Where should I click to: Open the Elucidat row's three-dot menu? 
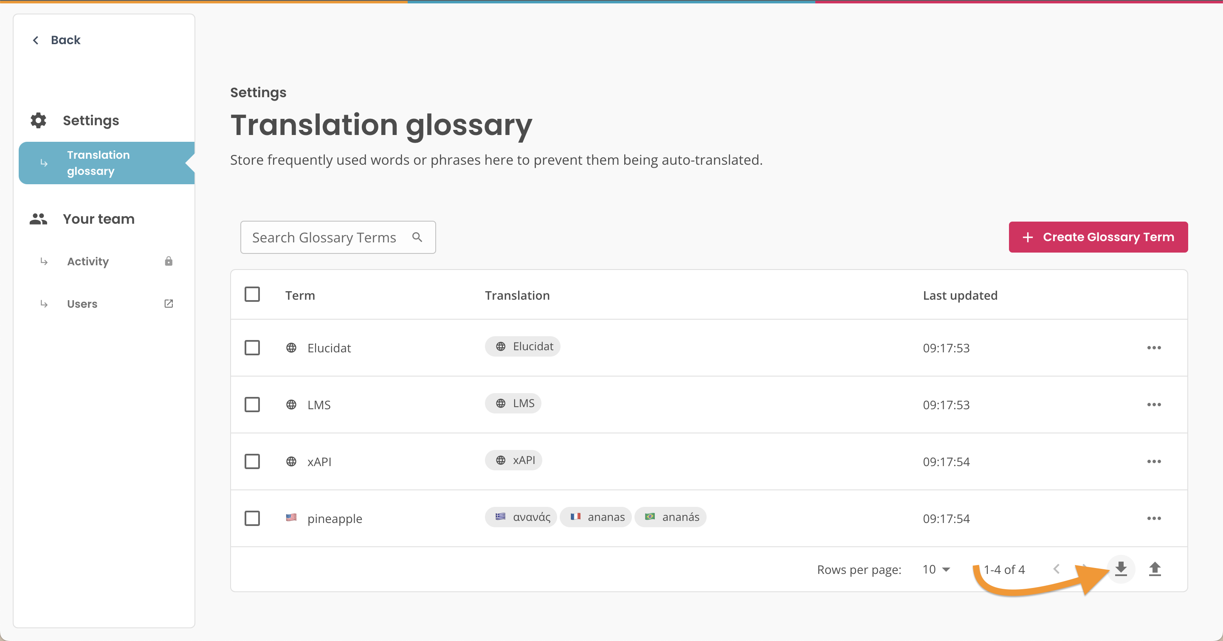[1154, 348]
